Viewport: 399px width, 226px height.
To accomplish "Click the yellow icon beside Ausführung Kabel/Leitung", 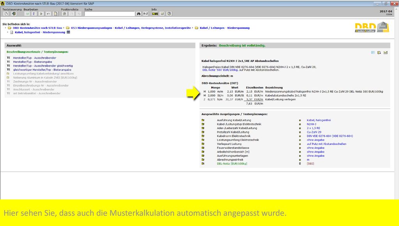I will tap(203, 120).
